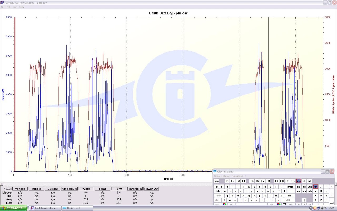Image resolution: width=337 pixels, height=211 pixels.
Task: Hide the Watts data series
Action: tap(86, 189)
